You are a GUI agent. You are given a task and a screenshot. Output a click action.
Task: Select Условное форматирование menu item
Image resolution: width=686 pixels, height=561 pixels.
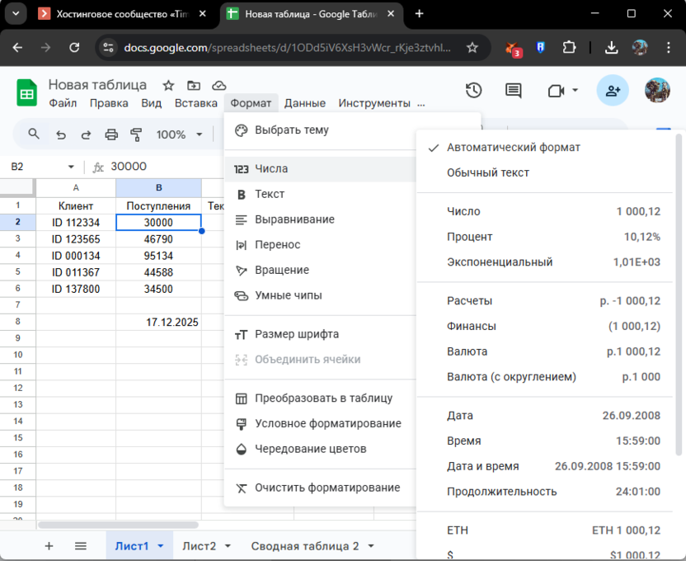(x=327, y=423)
